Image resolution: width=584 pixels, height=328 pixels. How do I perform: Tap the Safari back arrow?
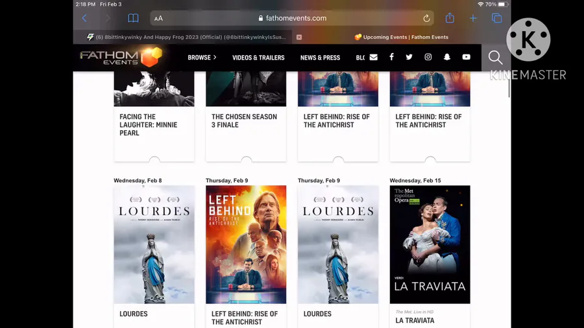coord(84,18)
